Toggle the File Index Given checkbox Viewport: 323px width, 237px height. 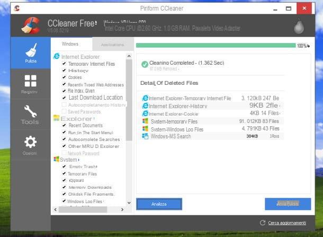click(x=64, y=91)
